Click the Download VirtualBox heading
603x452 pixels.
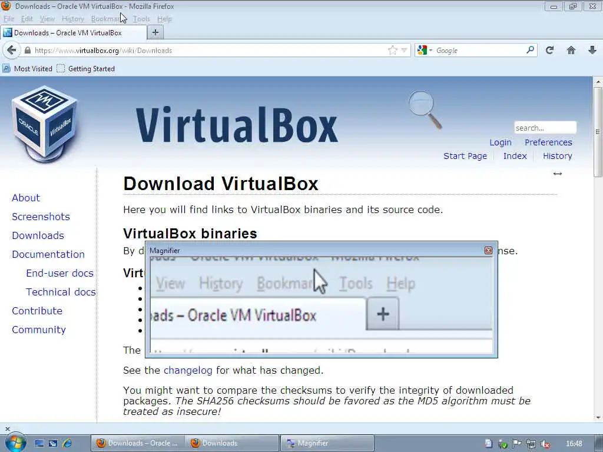pyautogui.click(x=221, y=184)
